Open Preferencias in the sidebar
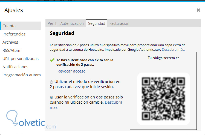The height and width of the screenshot is (135, 205). (14, 34)
